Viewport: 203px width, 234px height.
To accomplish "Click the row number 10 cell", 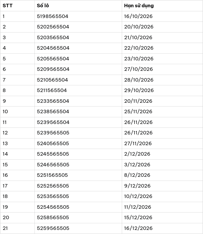I will [5, 111].
